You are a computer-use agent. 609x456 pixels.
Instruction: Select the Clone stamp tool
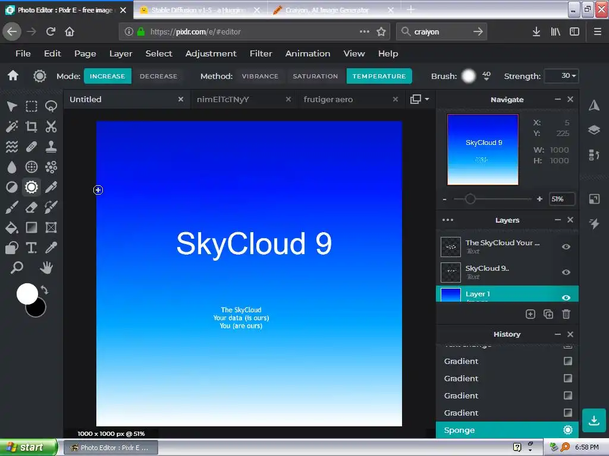click(51, 147)
